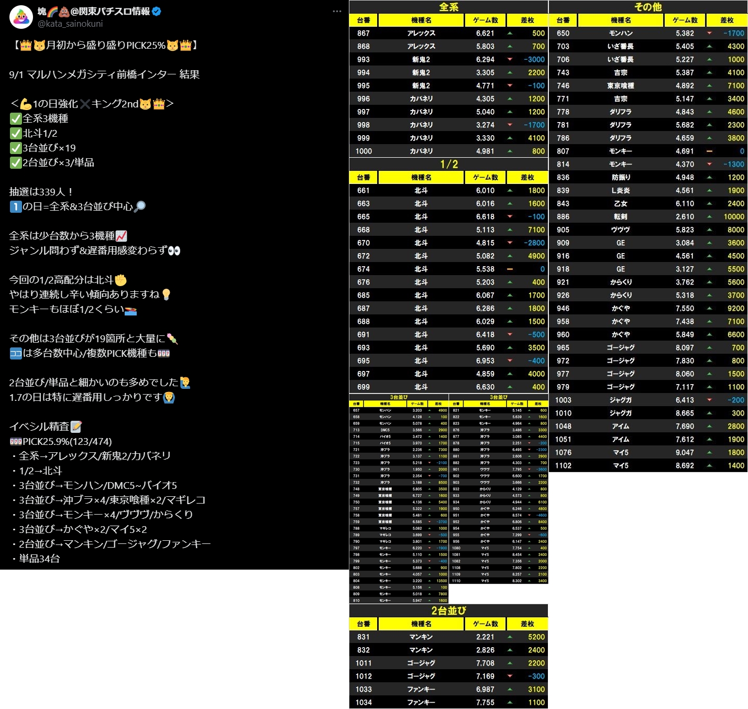Click 東京喰種 in row 746
The image size is (748, 709).
pos(621,85)
